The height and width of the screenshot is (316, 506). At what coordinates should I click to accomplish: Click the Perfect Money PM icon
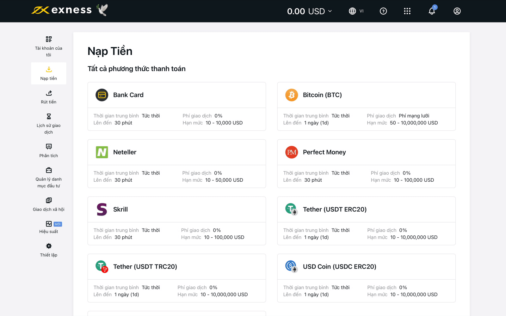click(292, 152)
